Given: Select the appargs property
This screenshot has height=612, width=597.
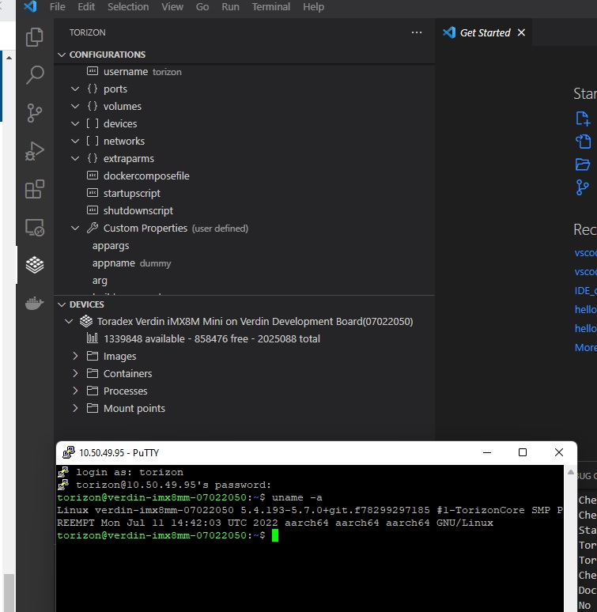Looking at the screenshot, I should pyautogui.click(x=244, y=245).
